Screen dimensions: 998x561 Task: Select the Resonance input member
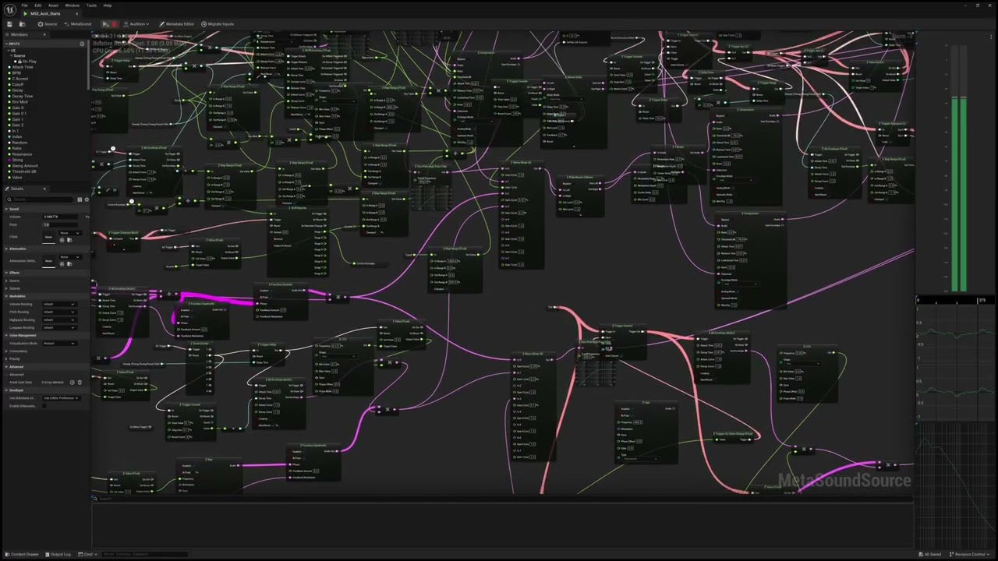click(22, 154)
